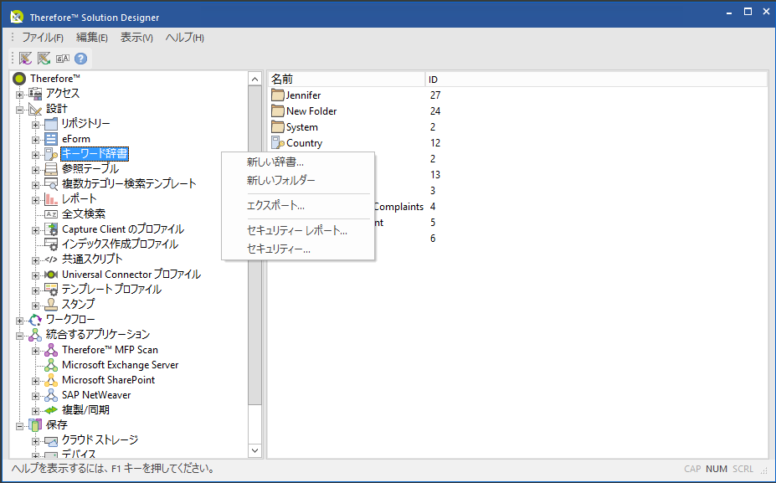
Task: Expand the eForm tree node
Action: coord(35,140)
